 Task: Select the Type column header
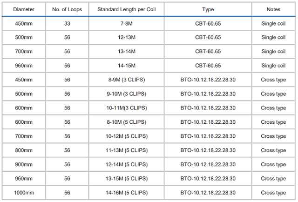(x=208, y=9)
